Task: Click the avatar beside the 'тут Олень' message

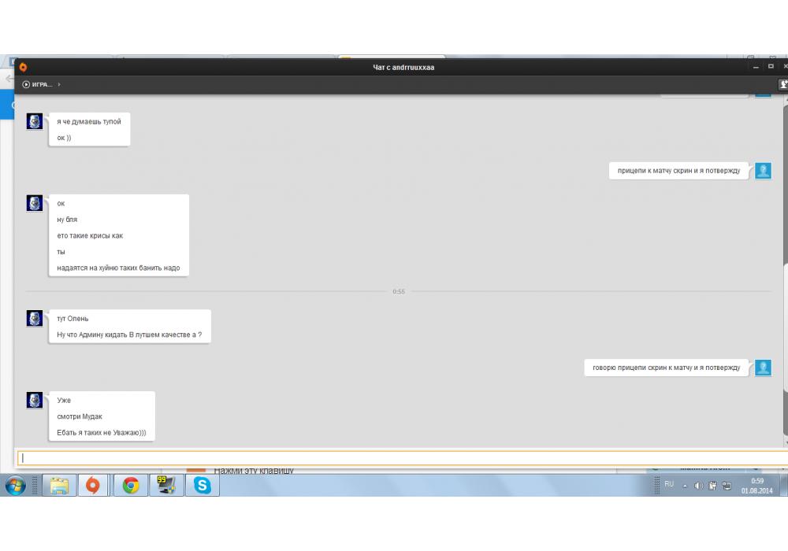Action: 35,318
